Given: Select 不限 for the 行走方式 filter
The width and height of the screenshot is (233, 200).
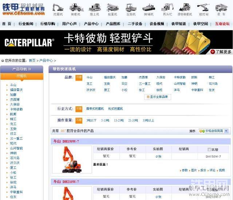Looking at the screenshot, I should tap(79, 109).
